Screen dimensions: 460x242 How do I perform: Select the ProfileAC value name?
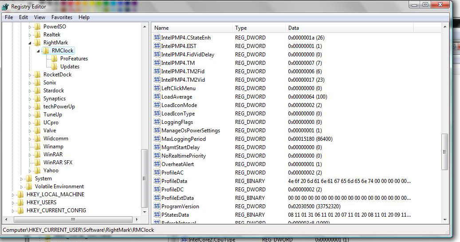point(173,173)
